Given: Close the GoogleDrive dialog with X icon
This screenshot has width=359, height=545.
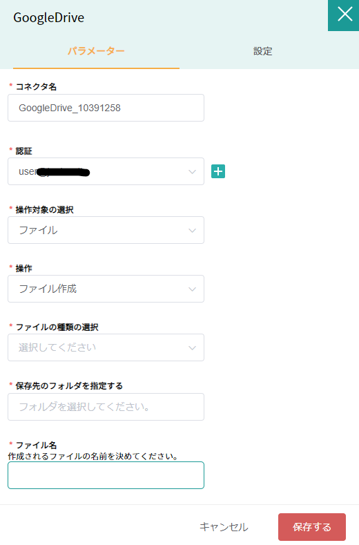Looking at the screenshot, I should [343, 15].
